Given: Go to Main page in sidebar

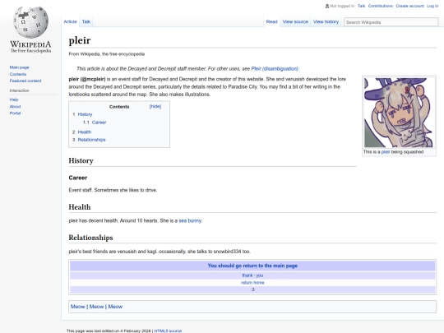Looking at the screenshot, I should coord(19,67).
